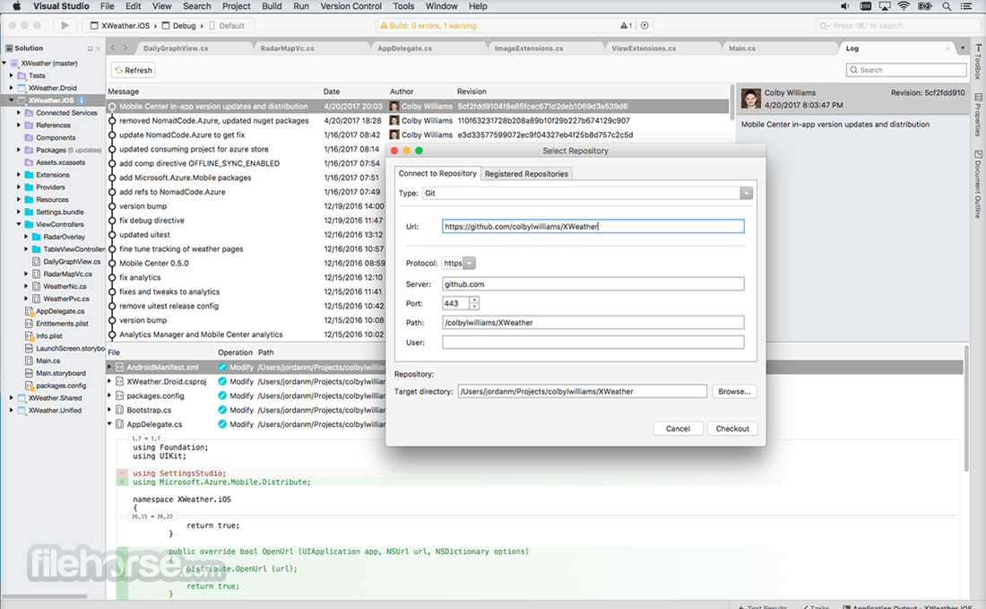The width and height of the screenshot is (986, 609).
Task: Open the Version Control menu
Action: pos(350,6)
